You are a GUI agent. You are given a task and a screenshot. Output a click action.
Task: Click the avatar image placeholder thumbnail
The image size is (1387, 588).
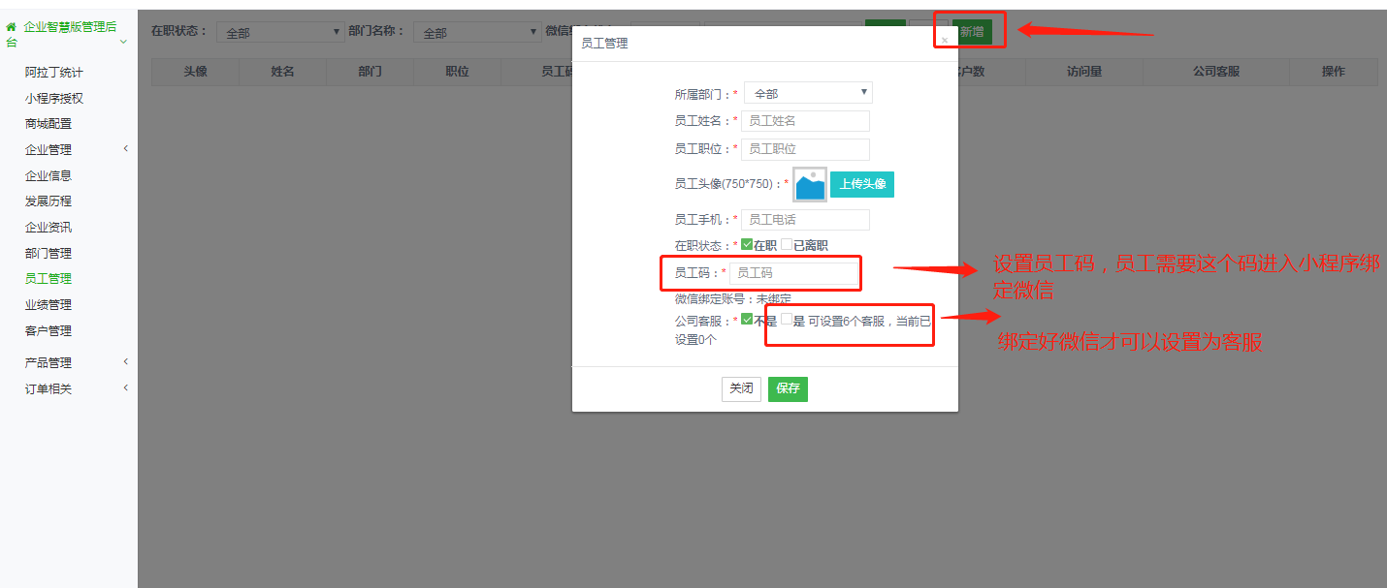810,184
